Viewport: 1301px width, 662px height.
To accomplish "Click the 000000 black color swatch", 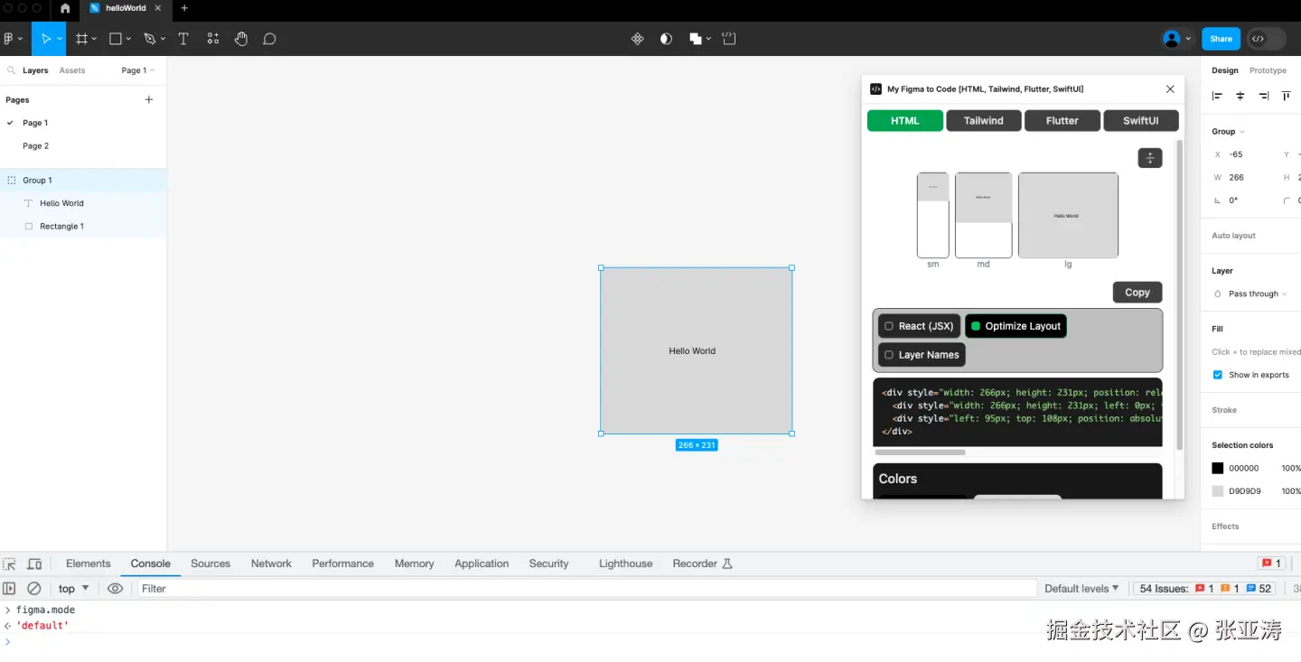I will click(1218, 468).
